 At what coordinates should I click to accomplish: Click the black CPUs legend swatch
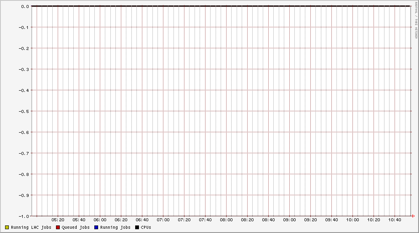pos(137,228)
